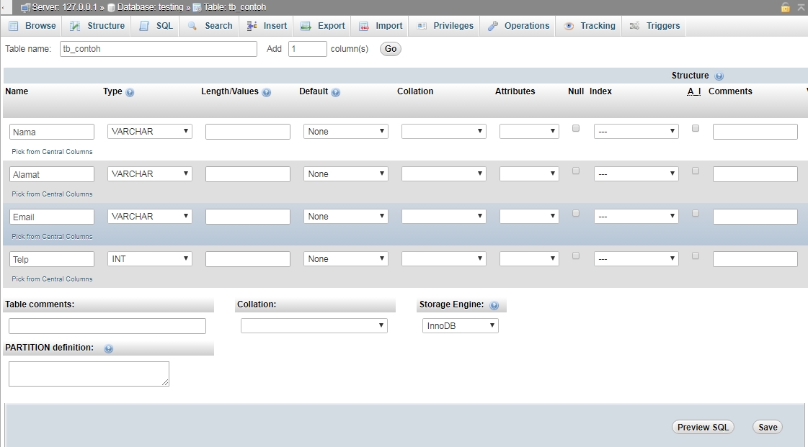Enable the Null checkbox for Nama column
Image resolution: width=808 pixels, height=447 pixels.
(574, 127)
